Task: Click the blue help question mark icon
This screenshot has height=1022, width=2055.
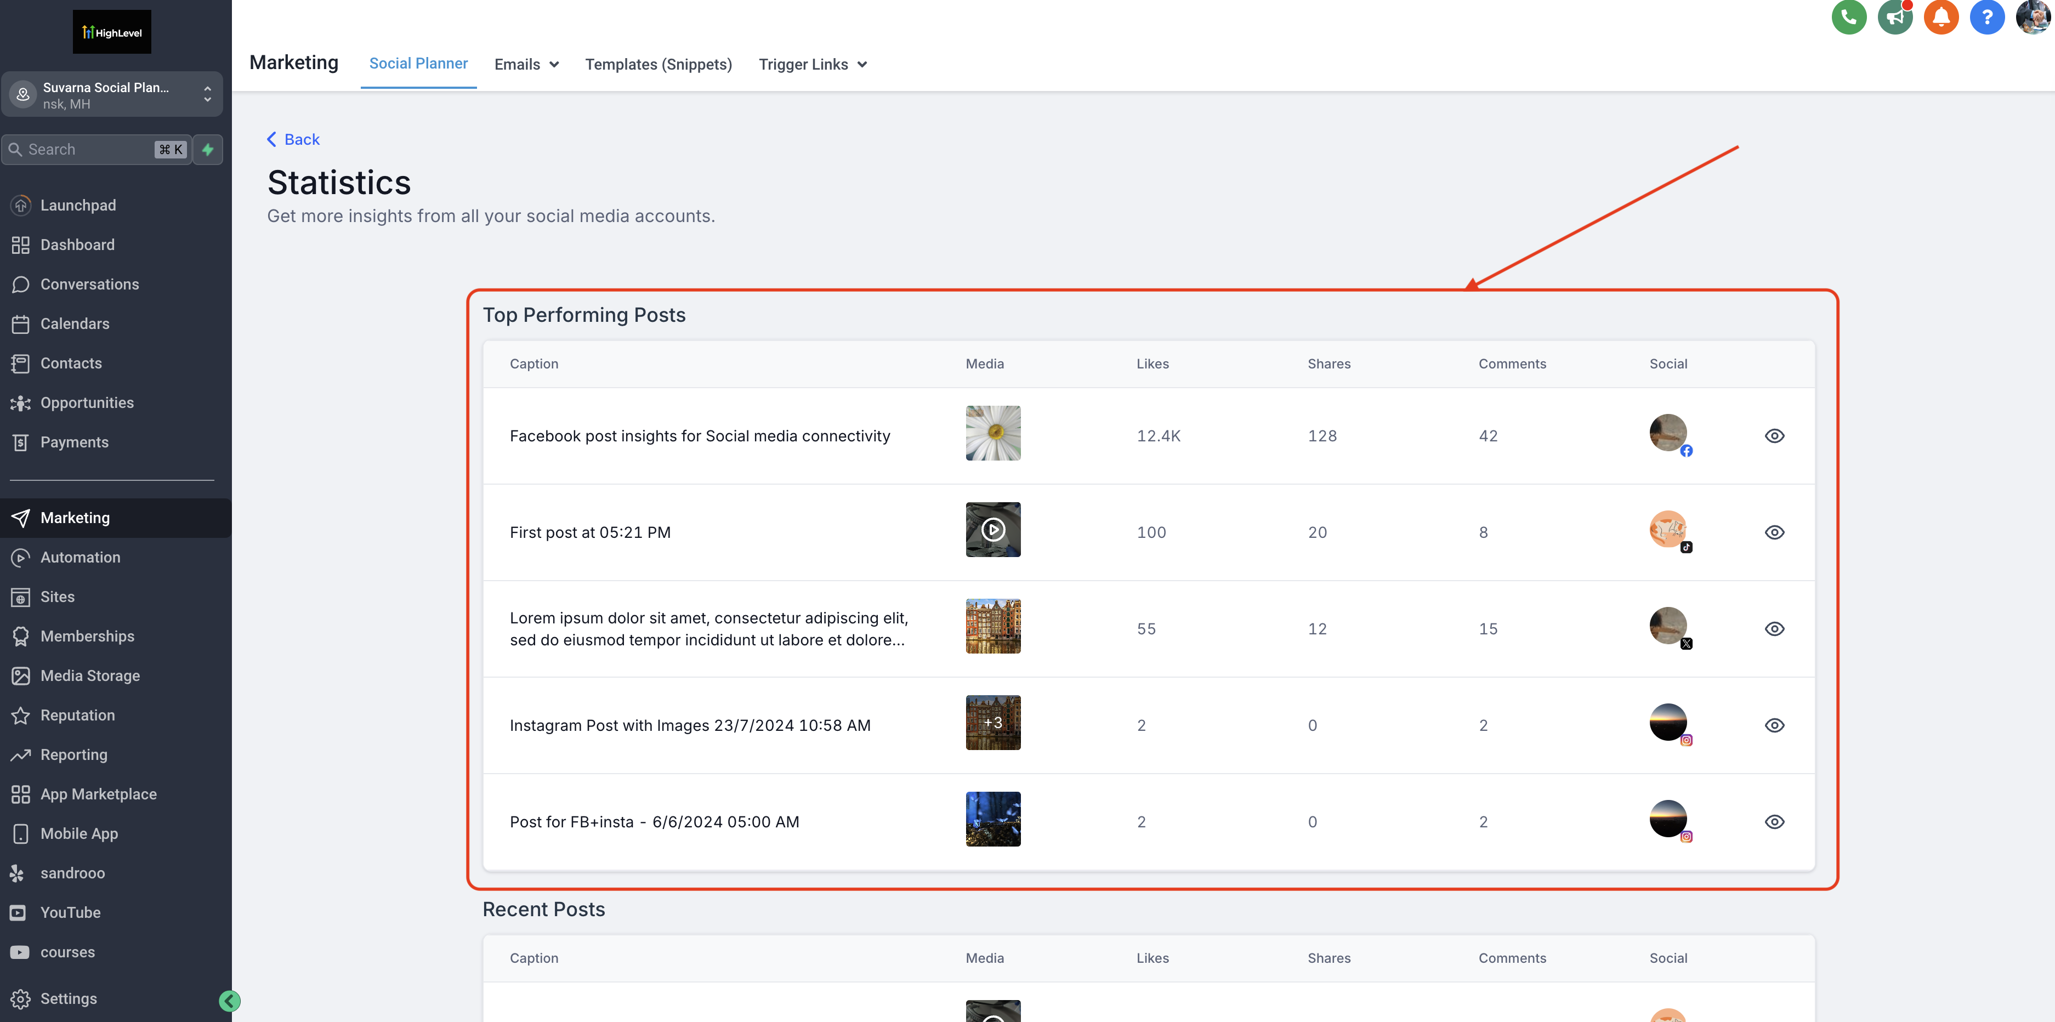Action: coord(1987,17)
